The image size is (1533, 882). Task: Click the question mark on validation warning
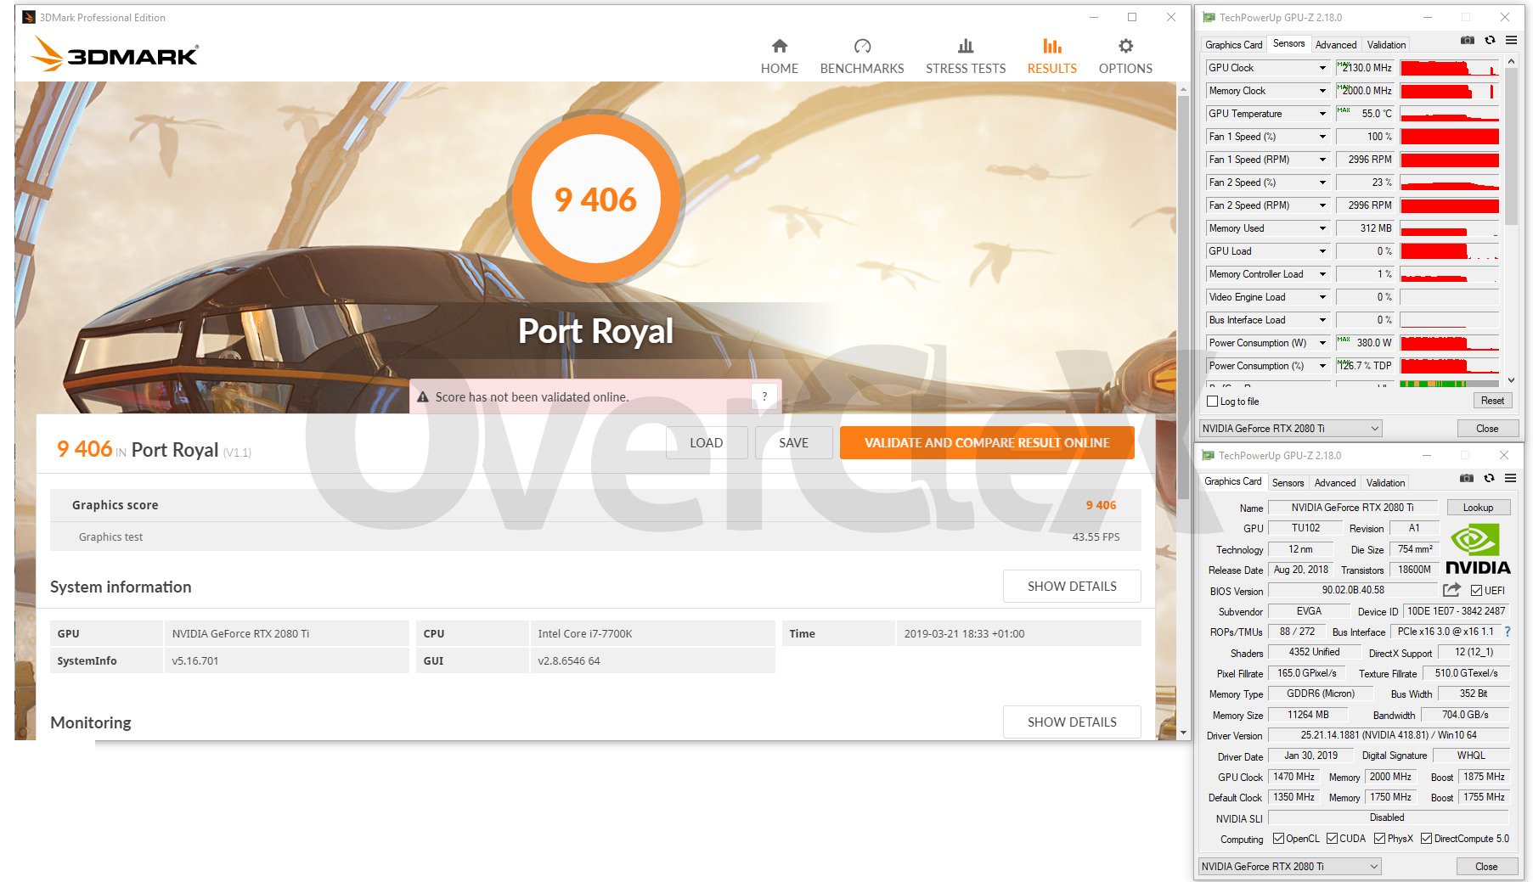pyautogui.click(x=764, y=396)
